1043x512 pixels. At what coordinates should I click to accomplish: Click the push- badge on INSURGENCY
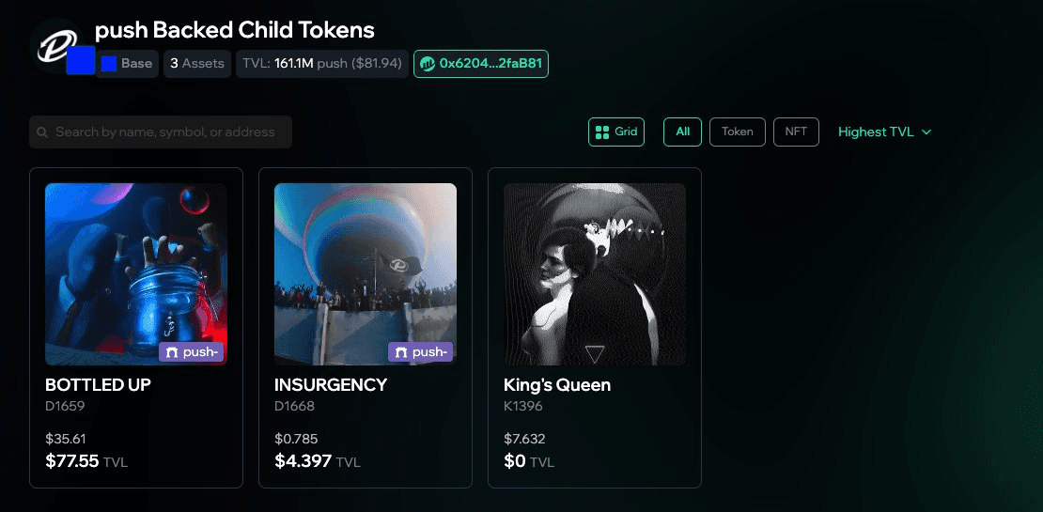[421, 352]
